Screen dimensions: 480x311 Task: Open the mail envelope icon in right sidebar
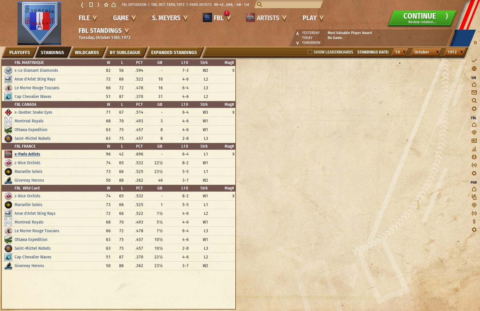pos(474,92)
